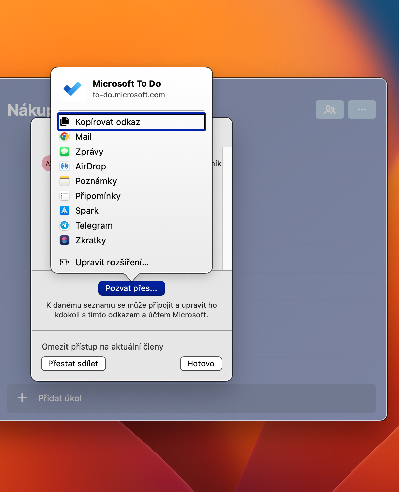The width and height of the screenshot is (399, 492).
Task: Select Kopírovat odkaz in the share menu
Action: coord(132,122)
